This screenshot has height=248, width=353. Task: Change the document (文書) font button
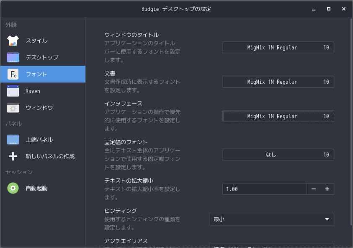coord(278,82)
